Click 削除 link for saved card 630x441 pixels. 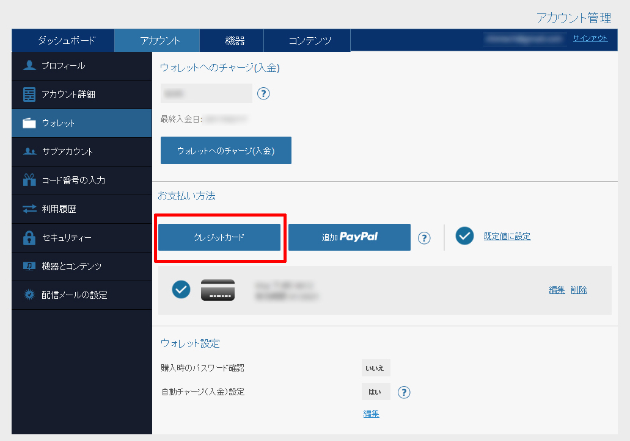tap(579, 290)
